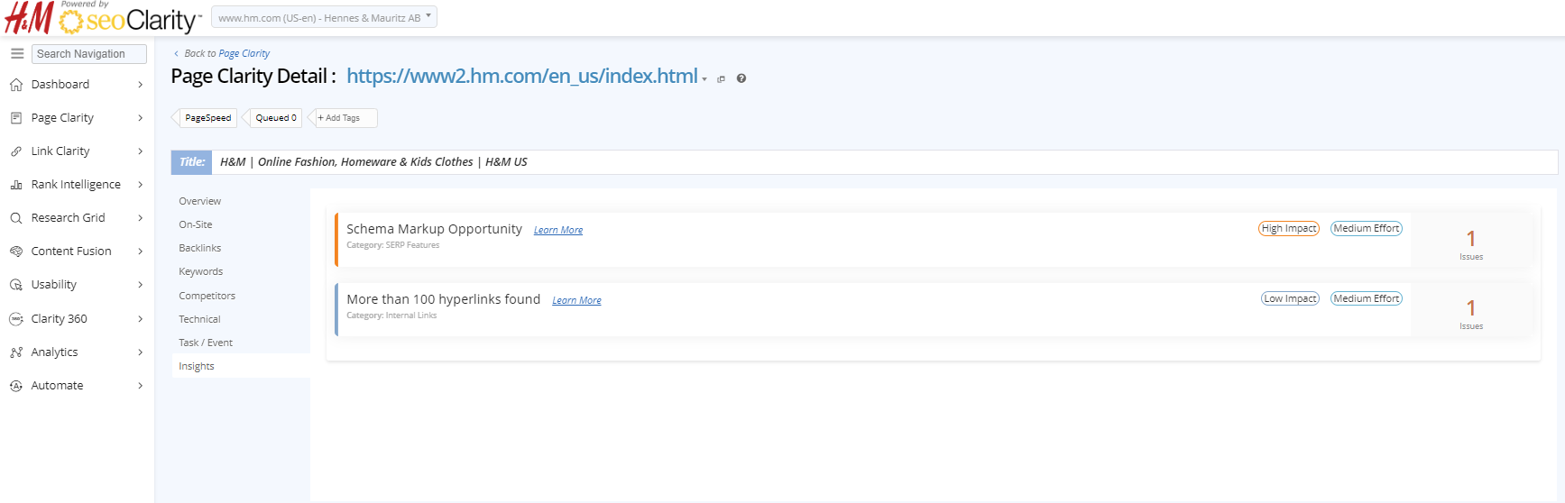Screen dimensions: 1565x503
Task: Click the hamburger menu icon
Action: click(17, 54)
